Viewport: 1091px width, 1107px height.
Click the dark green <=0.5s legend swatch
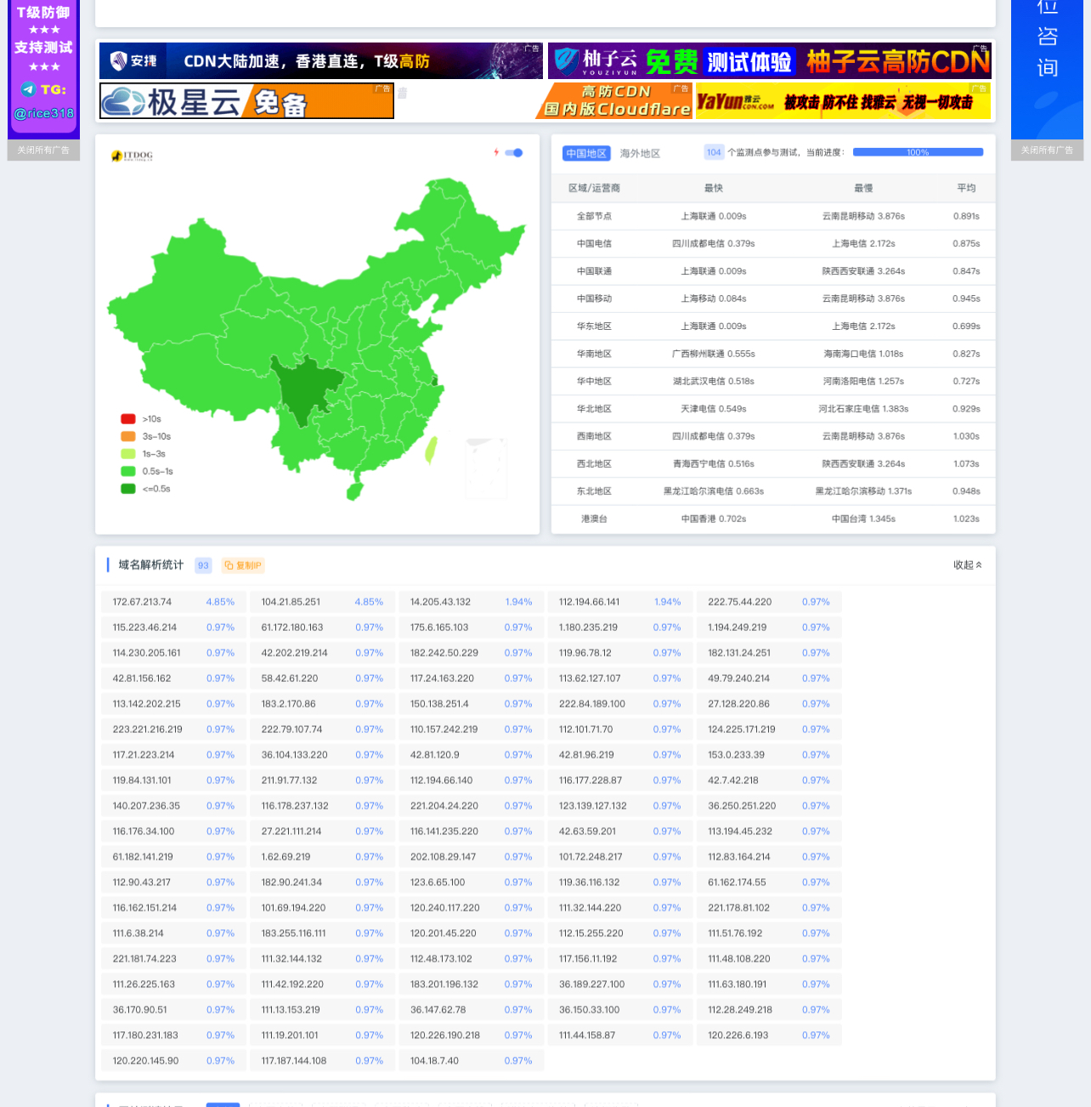(128, 489)
